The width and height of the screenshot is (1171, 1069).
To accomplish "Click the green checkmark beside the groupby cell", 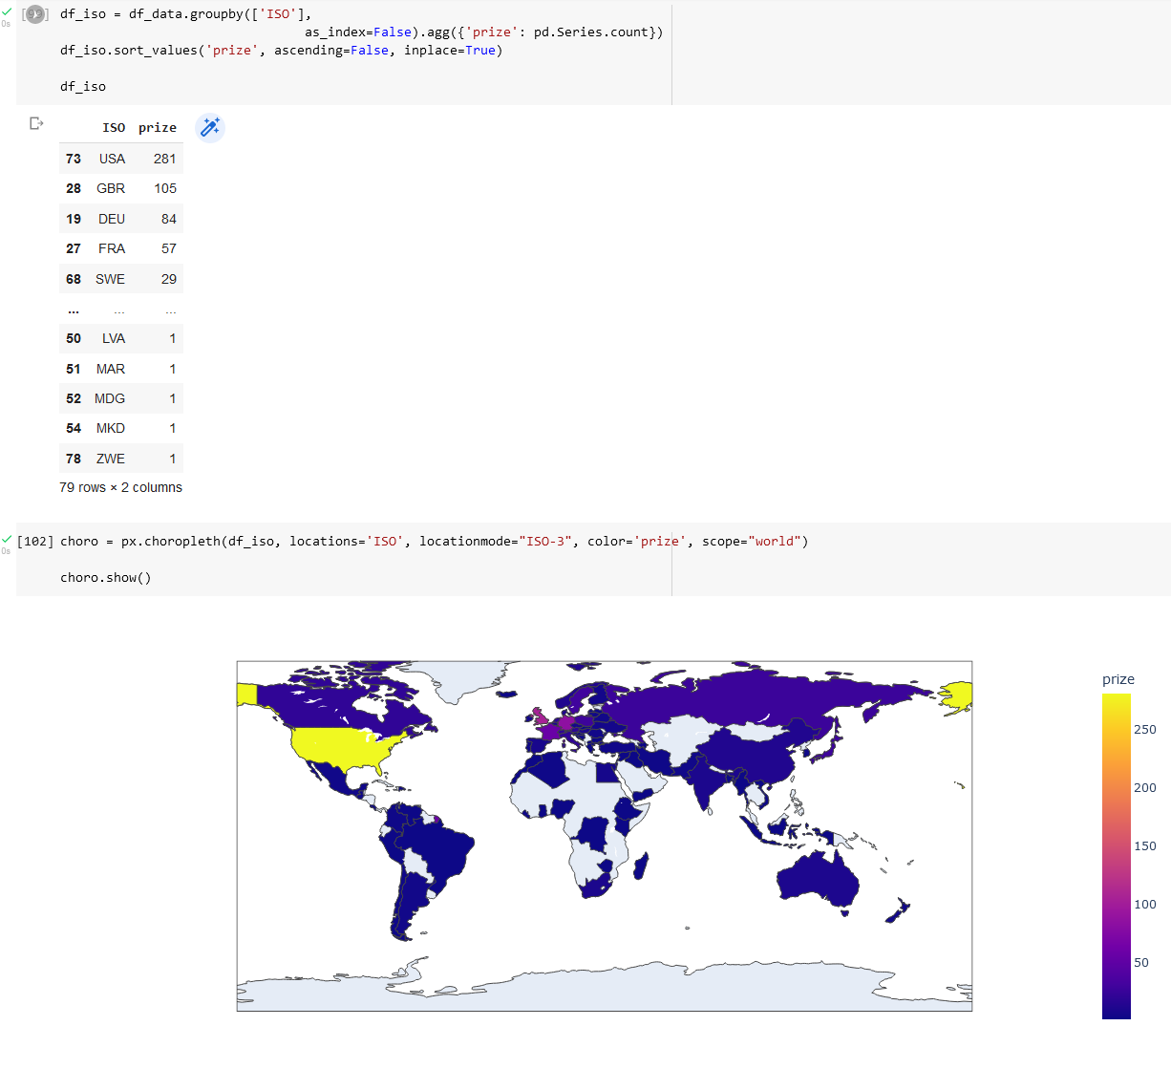I will click(x=8, y=10).
